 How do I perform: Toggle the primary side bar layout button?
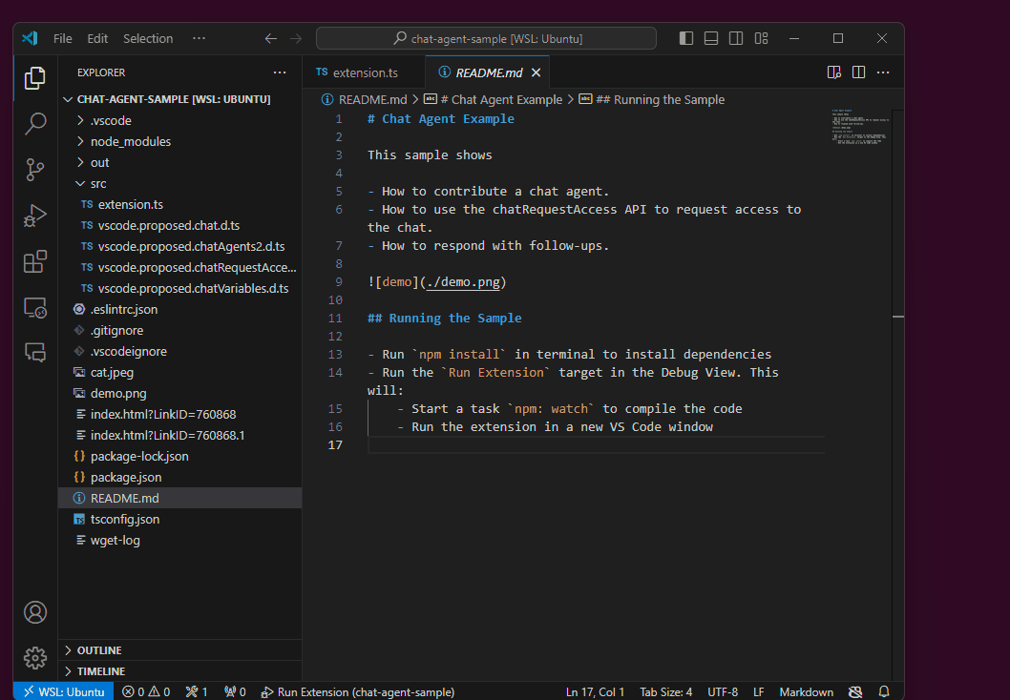click(686, 38)
